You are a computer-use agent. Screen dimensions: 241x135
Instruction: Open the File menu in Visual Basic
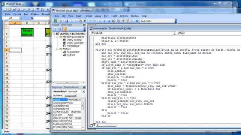[57, 16]
